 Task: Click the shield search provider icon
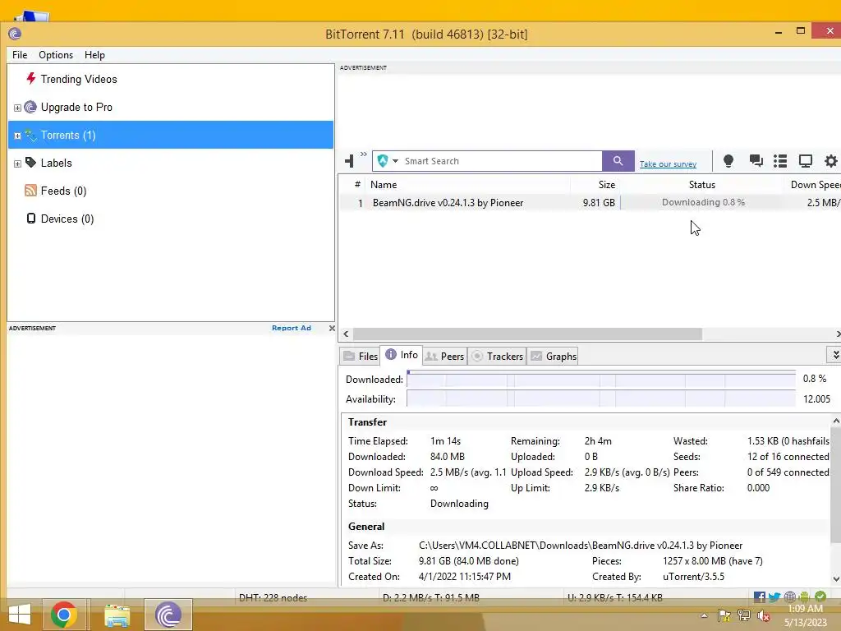click(x=383, y=161)
